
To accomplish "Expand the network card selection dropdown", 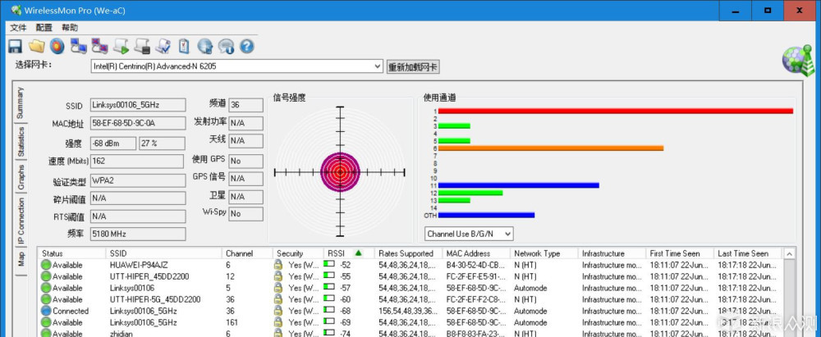I will pyautogui.click(x=378, y=66).
